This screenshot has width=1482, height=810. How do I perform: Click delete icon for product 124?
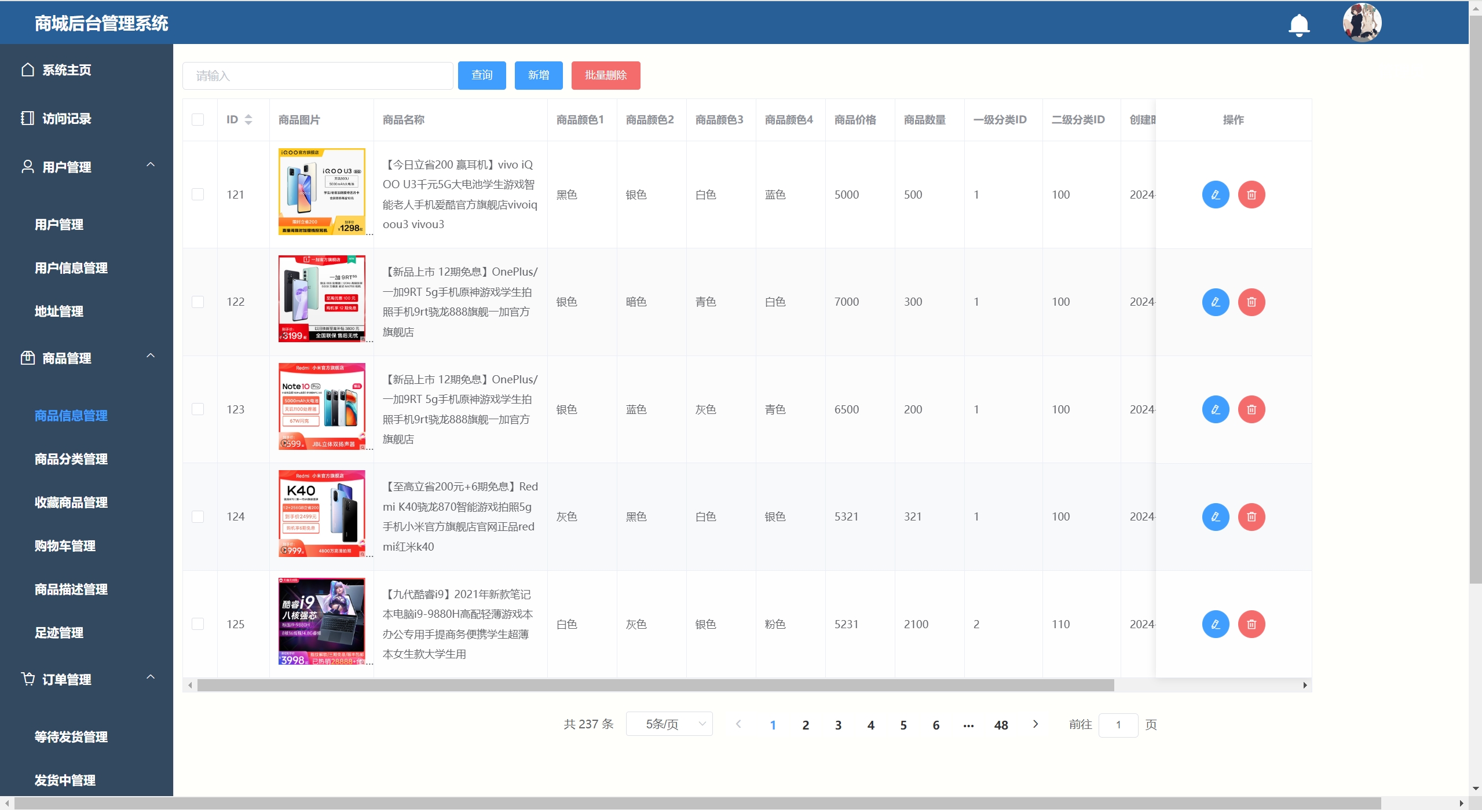click(x=1252, y=516)
